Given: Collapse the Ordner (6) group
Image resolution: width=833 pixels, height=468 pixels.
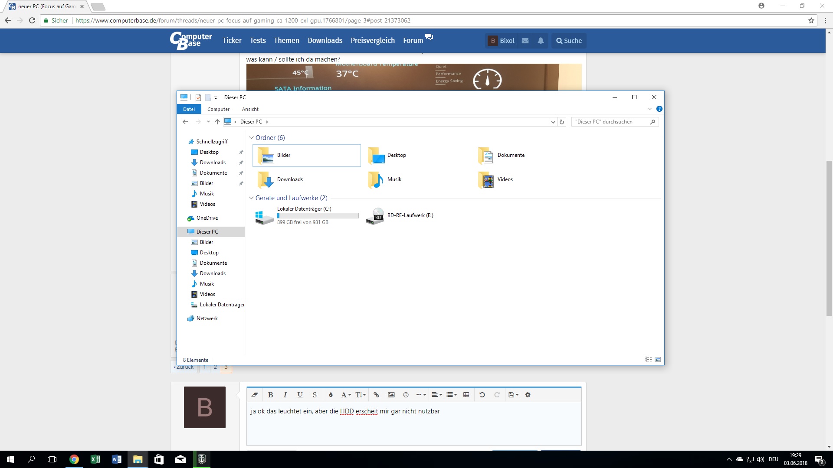Looking at the screenshot, I should click(251, 138).
